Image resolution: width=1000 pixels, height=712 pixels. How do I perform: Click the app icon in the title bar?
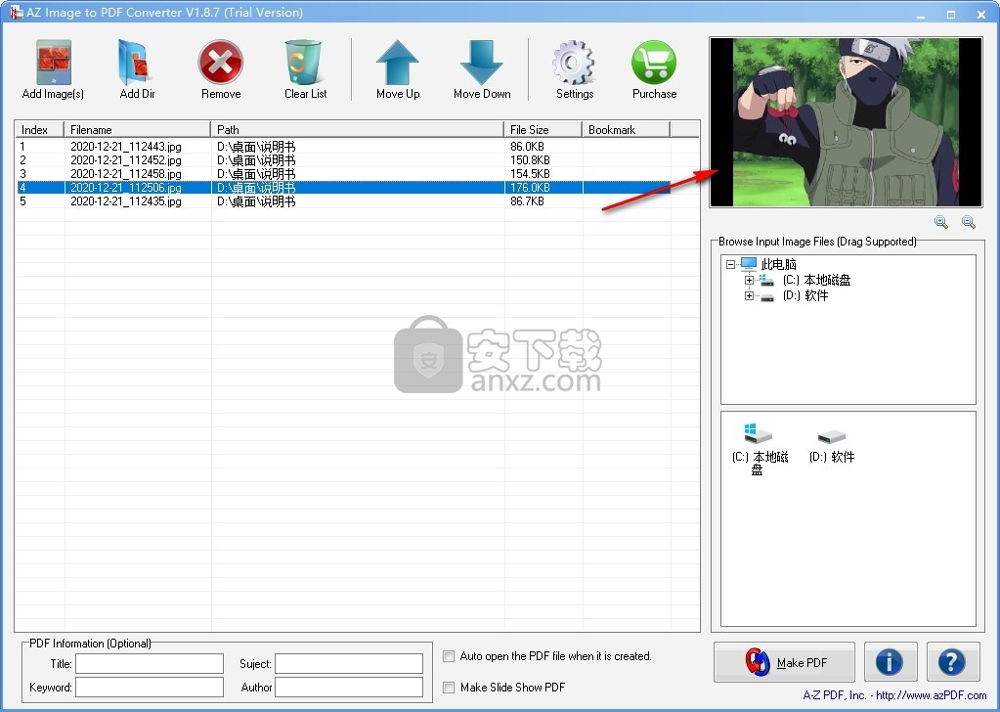[x=16, y=12]
